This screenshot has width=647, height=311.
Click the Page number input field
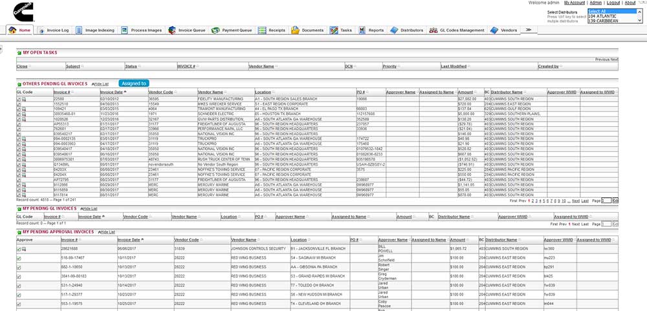point(606,201)
